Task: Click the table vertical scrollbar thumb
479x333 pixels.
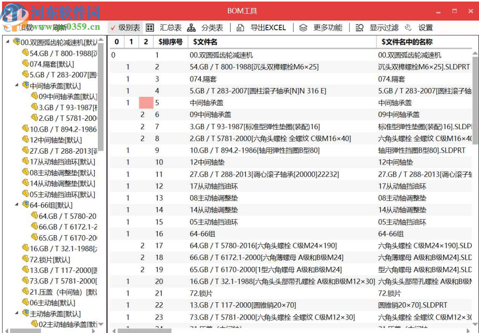Action: point(475,99)
